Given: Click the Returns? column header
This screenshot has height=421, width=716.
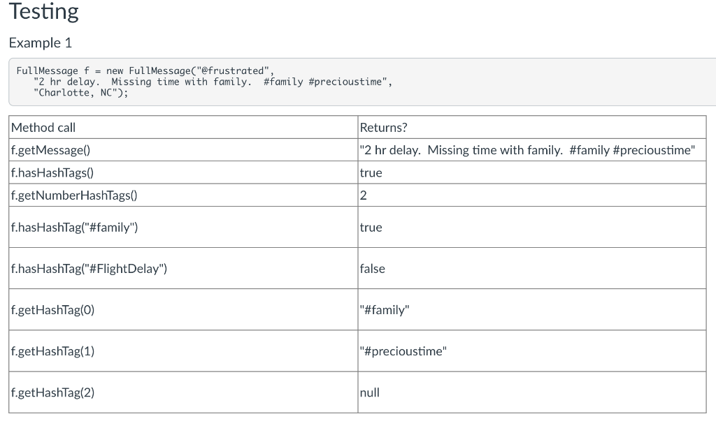Looking at the screenshot, I should coord(532,127).
